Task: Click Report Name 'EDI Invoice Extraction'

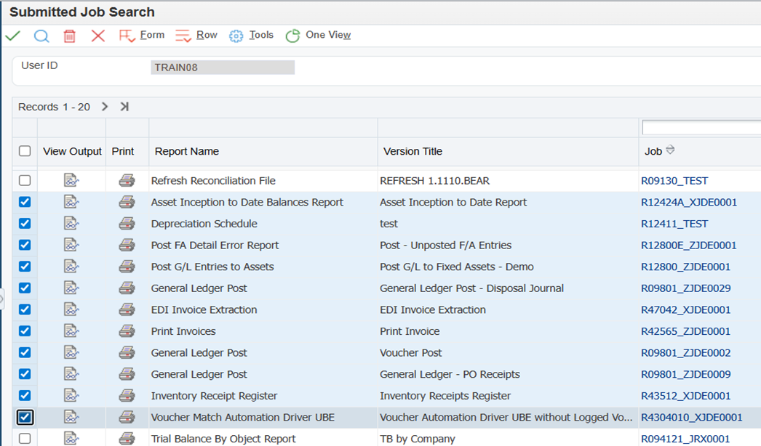Action: click(x=204, y=309)
